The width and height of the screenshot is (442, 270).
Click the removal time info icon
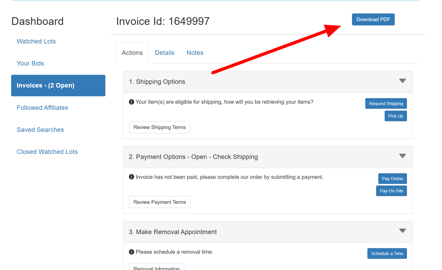pos(131,252)
